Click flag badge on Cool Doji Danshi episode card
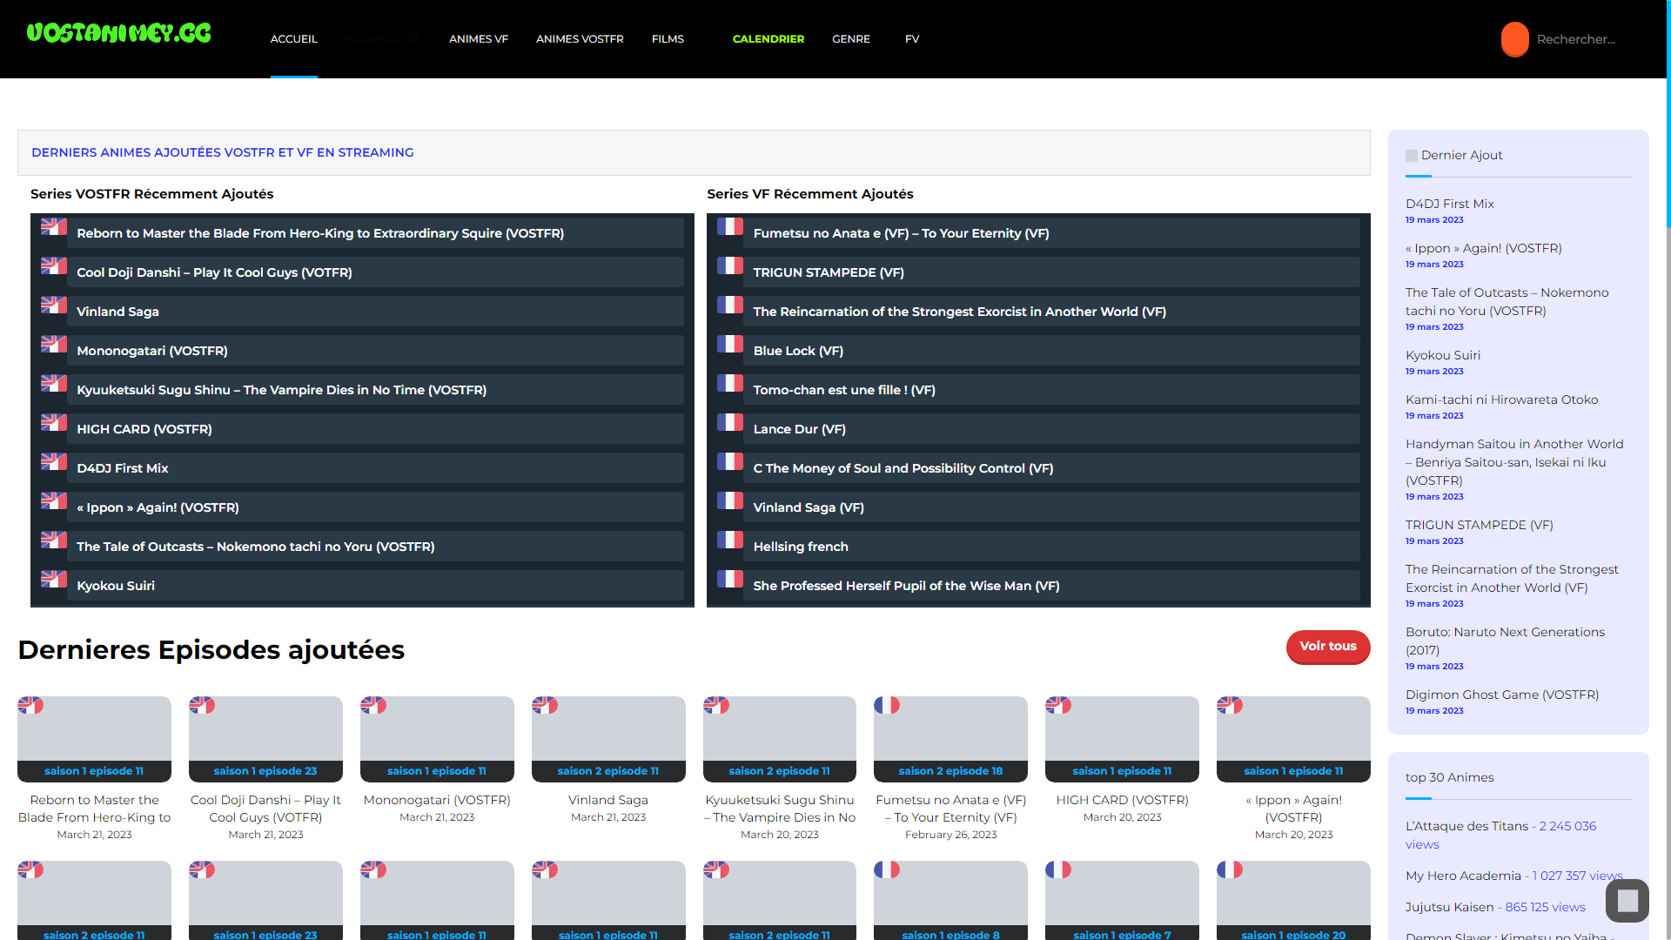Viewport: 1671px width, 940px height. point(202,705)
